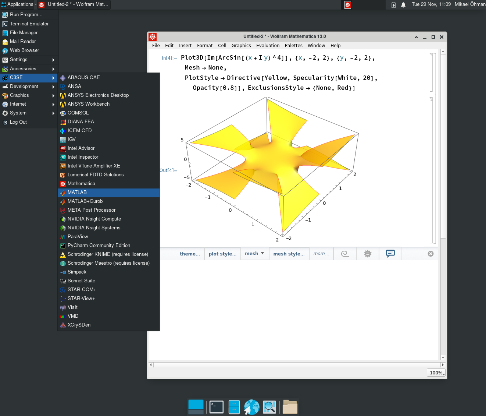Expand the Settings submenu
Image resolution: width=486 pixels, height=416 pixels.
coord(29,60)
